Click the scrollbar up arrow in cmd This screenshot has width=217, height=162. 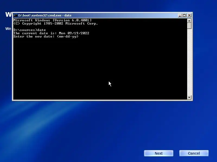(x=189, y=21)
